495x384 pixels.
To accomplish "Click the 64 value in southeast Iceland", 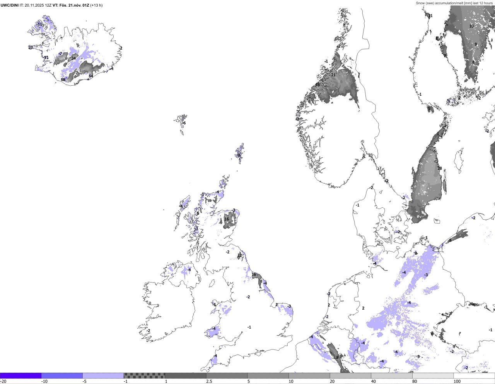I will pyautogui.click(x=91, y=76).
